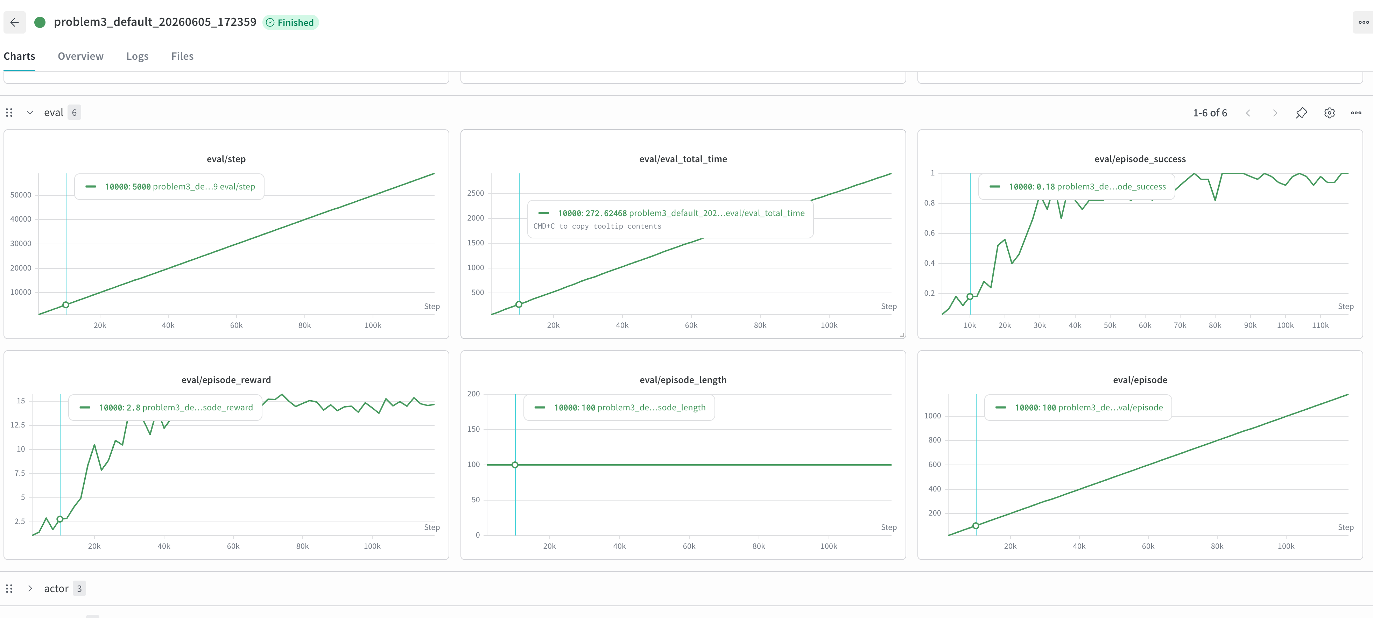This screenshot has width=1373, height=618.
Task: Click the Finished status badge
Action: pos(290,22)
